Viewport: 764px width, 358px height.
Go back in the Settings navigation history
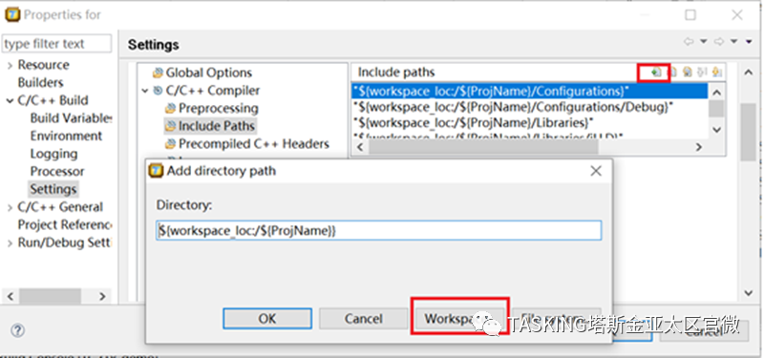point(689,42)
